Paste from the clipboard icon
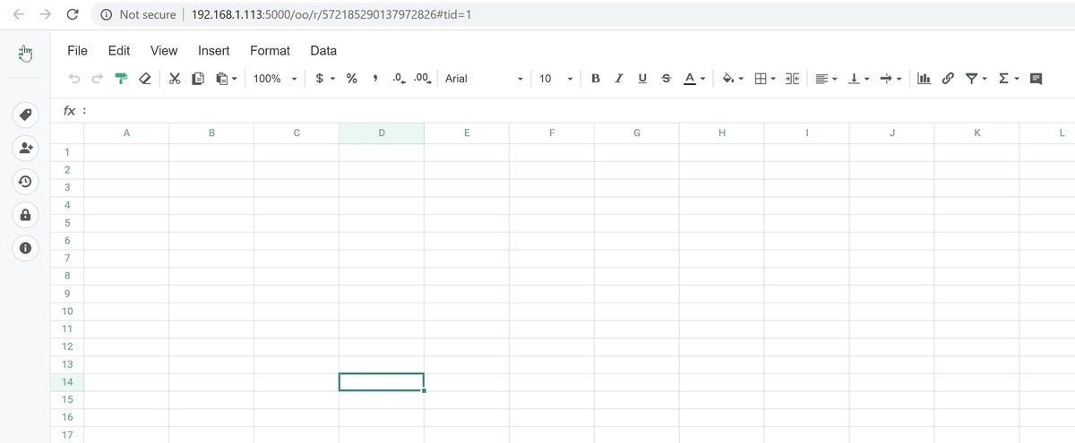The width and height of the screenshot is (1075, 443). click(222, 79)
